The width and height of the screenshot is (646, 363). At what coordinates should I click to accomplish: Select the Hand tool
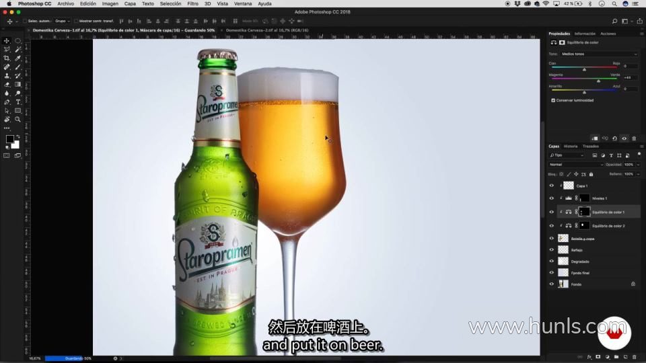coord(7,120)
